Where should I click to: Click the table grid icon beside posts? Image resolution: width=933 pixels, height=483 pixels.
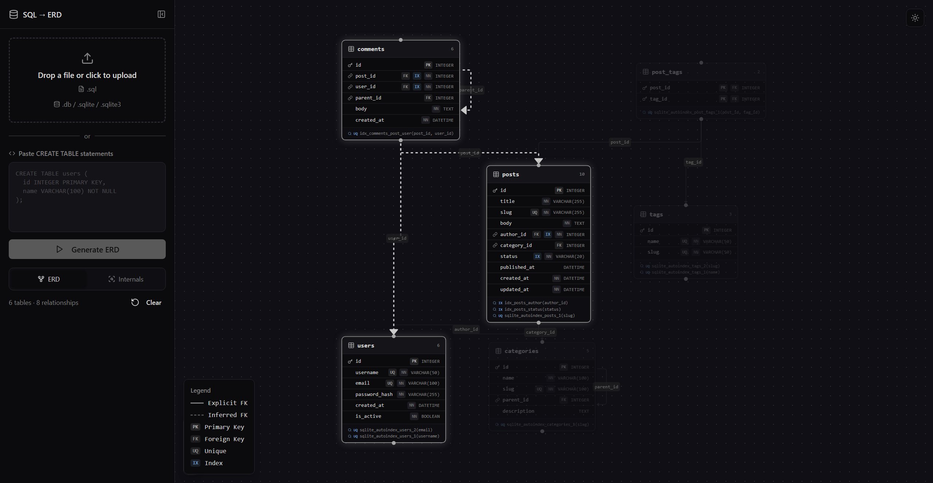point(496,174)
